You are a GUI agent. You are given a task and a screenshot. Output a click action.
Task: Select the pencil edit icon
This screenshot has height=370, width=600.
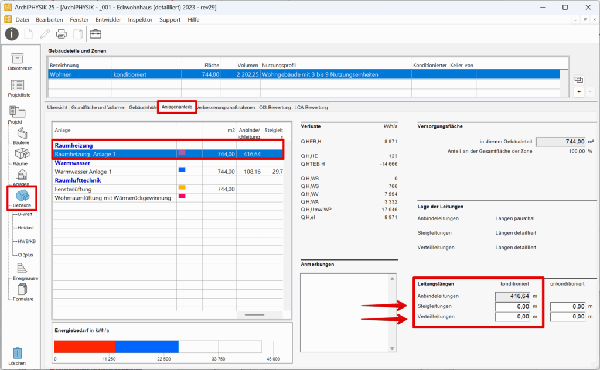(x=45, y=34)
